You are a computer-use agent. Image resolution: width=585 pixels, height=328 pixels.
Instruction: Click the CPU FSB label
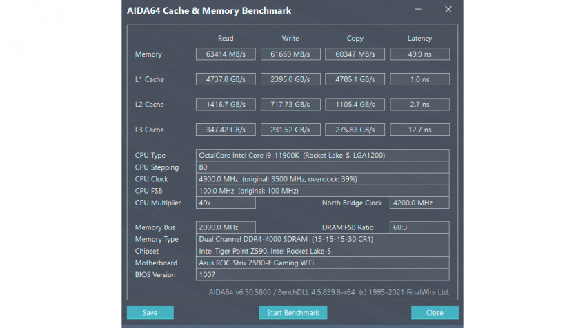point(148,191)
